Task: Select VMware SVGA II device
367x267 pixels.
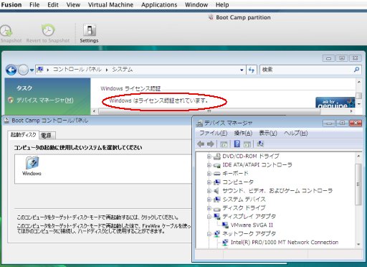Action: pyautogui.click(x=252, y=225)
